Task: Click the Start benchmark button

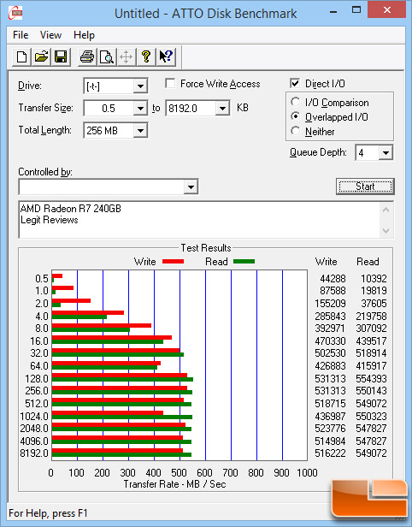Action: [365, 187]
